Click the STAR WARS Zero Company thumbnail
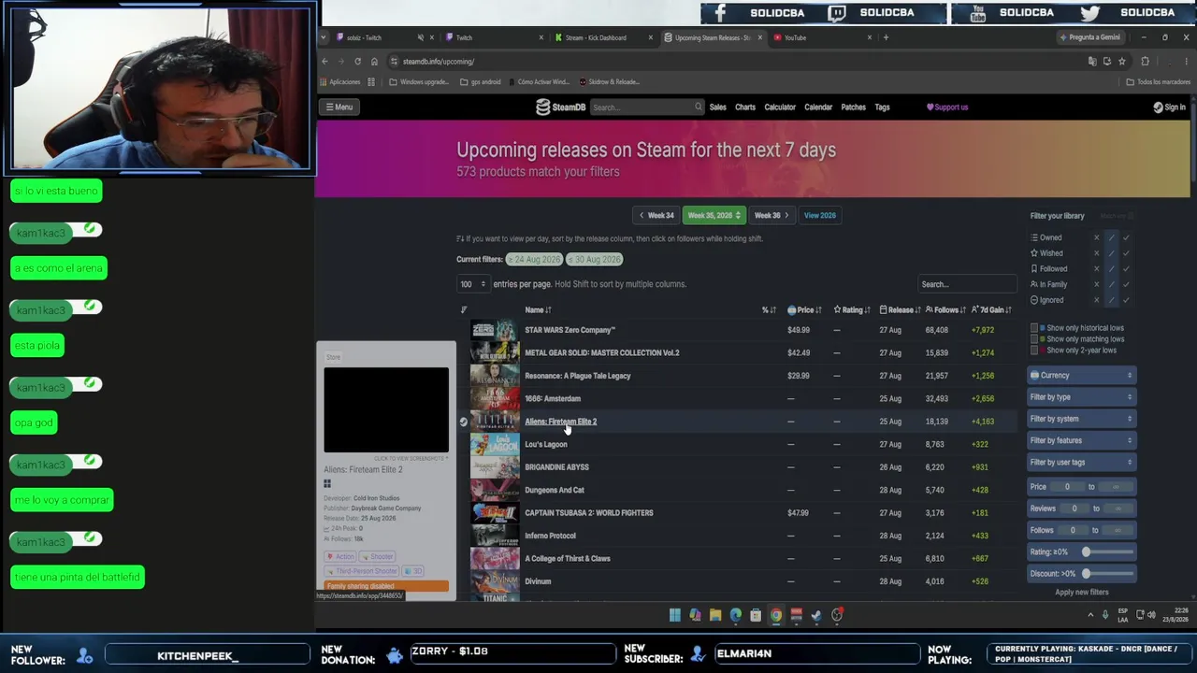This screenshot has height=673, width=1197. 495,330
